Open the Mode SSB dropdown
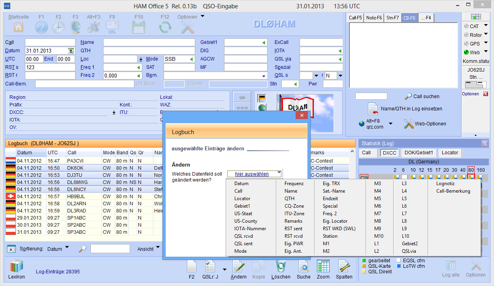The height and width of the screenshot is (286, 494). coord(192,59)
